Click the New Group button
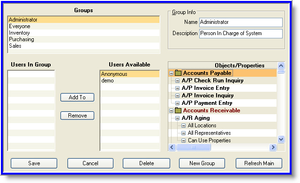Screen dimensions: 300x183 [x=202, y=163]
